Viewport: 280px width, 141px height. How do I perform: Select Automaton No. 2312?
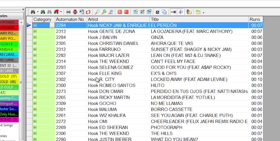[x=61, y=50]
